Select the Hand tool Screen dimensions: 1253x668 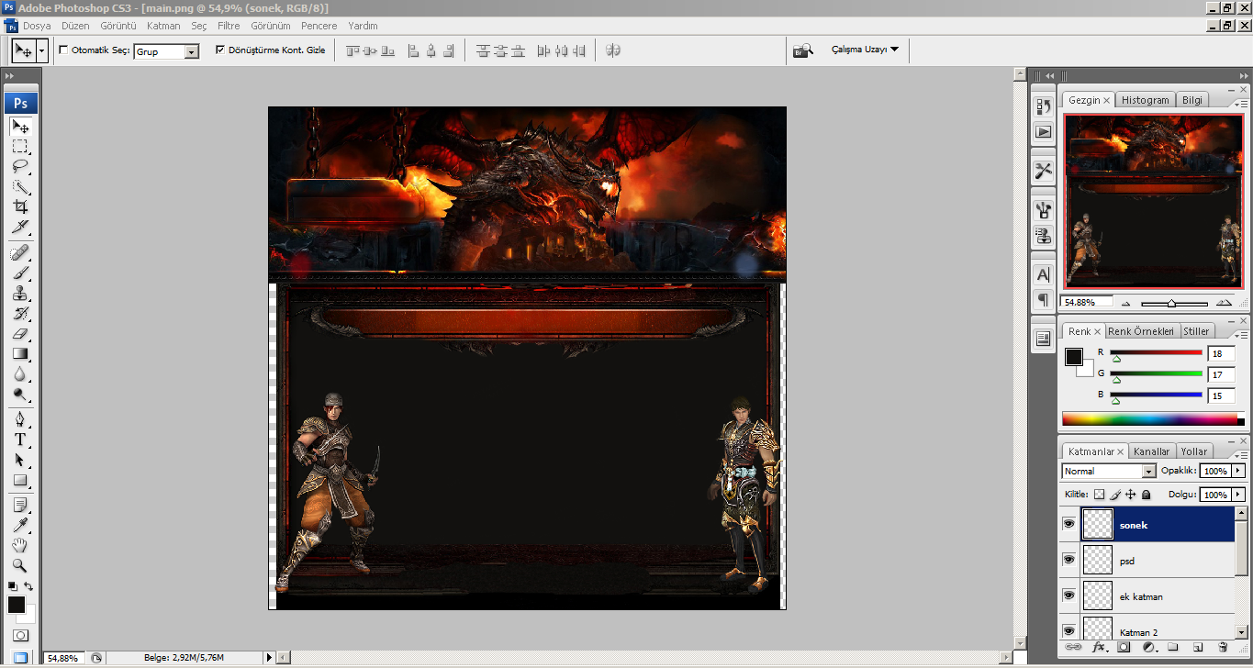coord(20,546)
